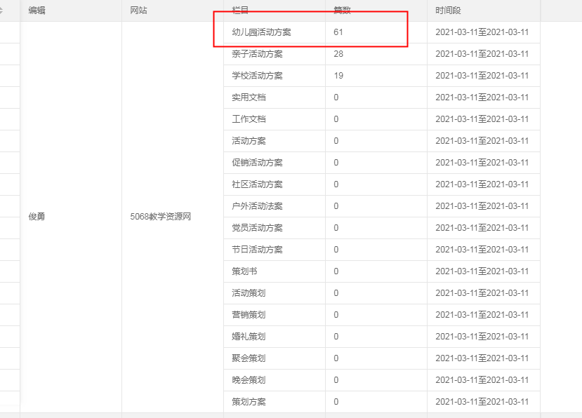This screenshot has width=582, height=418.
Task: Click article count 19
Action: click(x=338, y=76)
